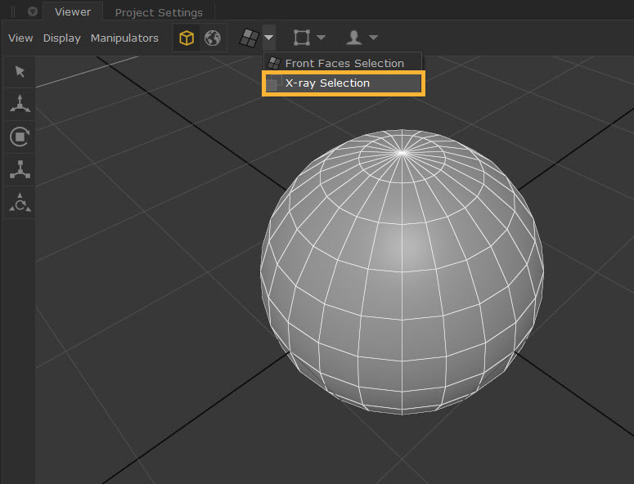Open the View menu
Screen dimensions: 634x484
click(x=20, y=38)
